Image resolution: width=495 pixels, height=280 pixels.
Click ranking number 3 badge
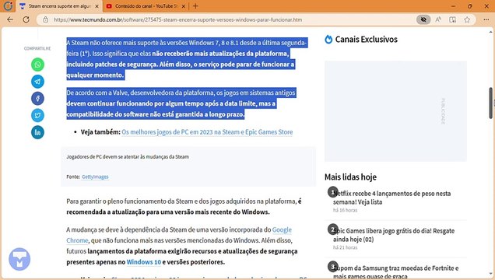tap(333, 267)
